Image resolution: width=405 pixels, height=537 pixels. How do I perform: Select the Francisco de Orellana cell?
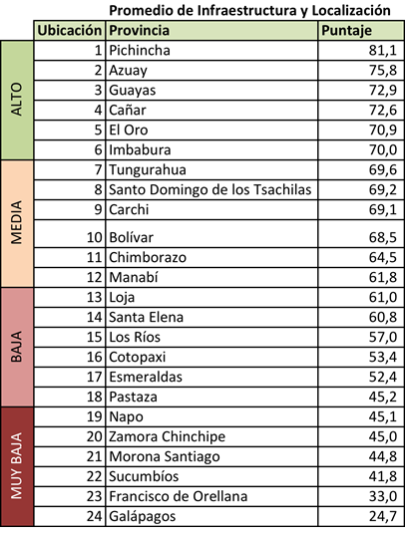(211, 496)
